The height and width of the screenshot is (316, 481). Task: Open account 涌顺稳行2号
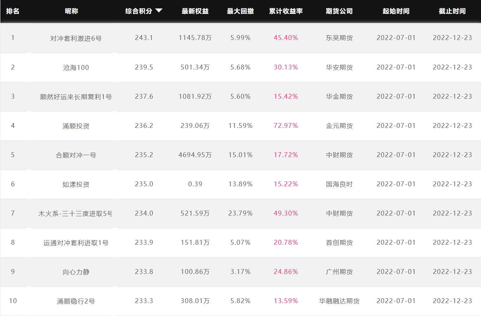pos(76,301)
